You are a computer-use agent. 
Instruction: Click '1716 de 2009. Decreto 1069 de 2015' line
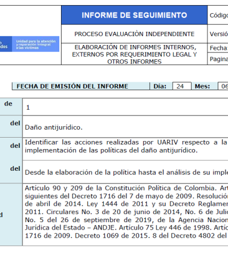tap(127, 236)
